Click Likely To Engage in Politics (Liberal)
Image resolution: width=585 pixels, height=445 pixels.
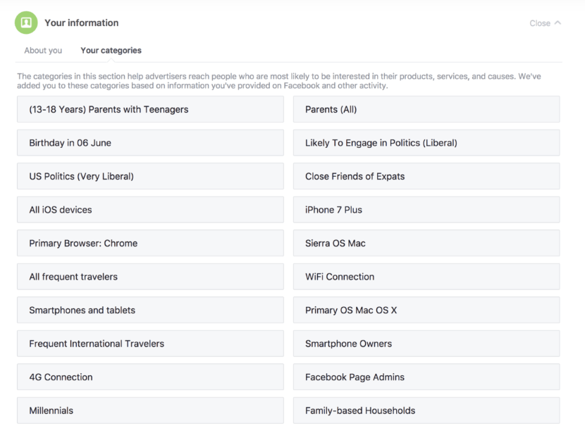[x=426, y=143]
